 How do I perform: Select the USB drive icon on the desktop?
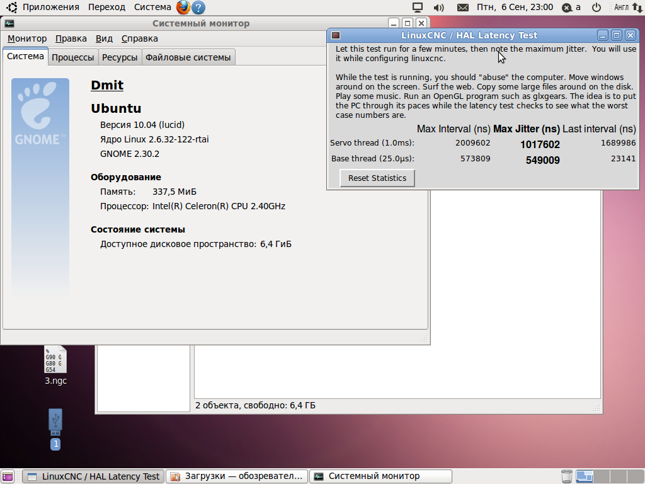coord(55,429)
